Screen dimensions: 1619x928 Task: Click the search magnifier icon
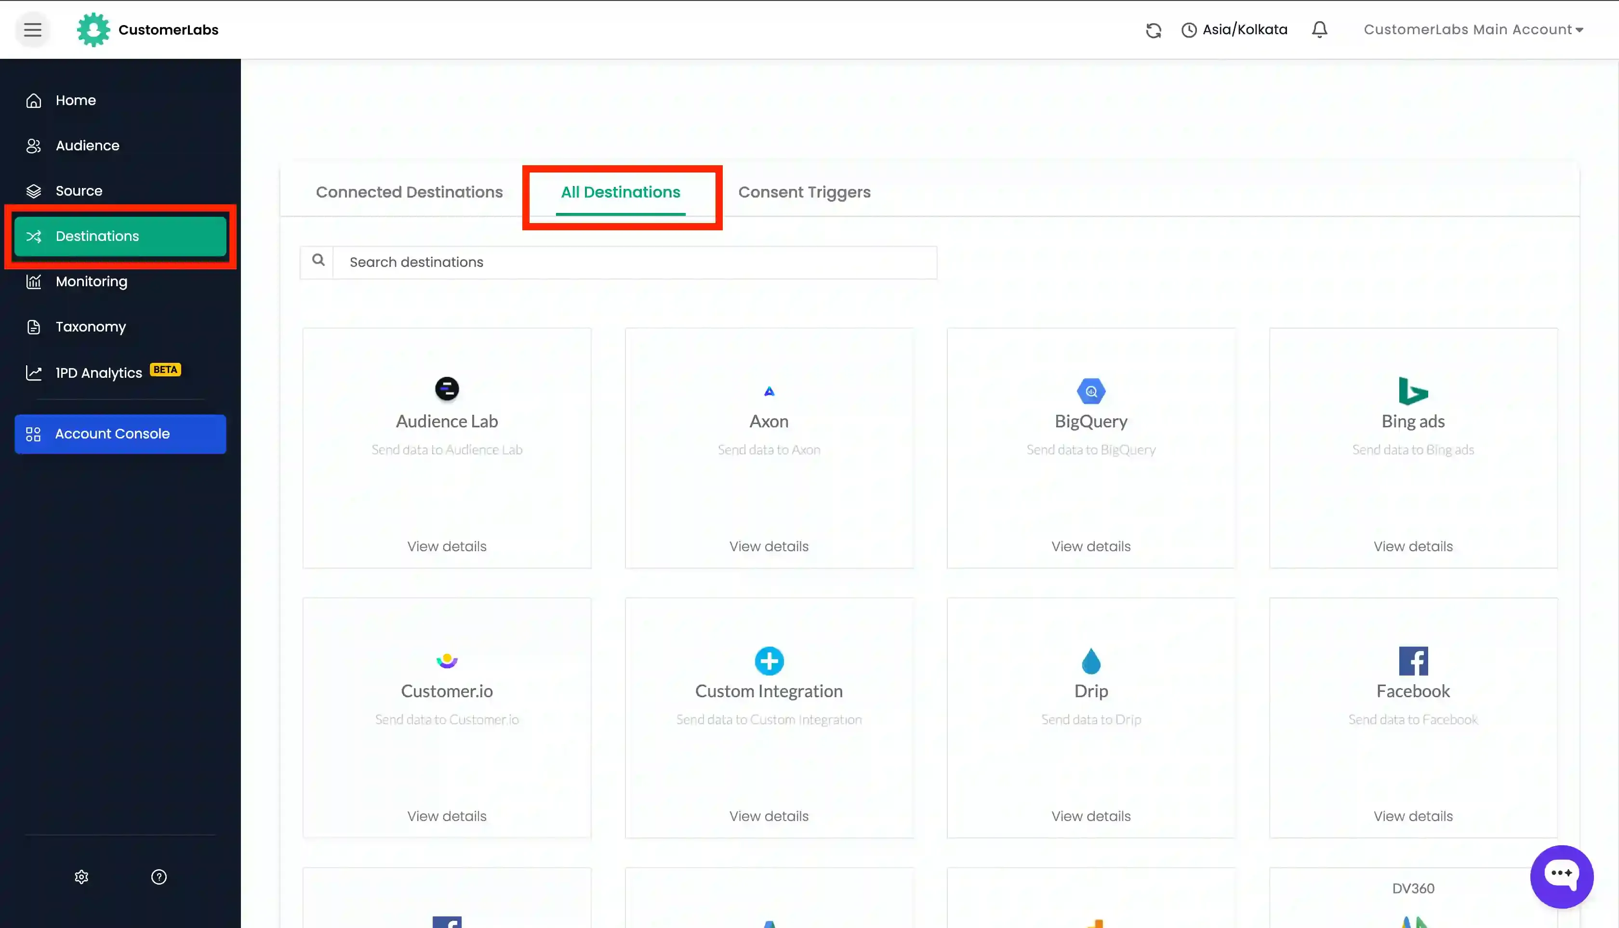318,260
